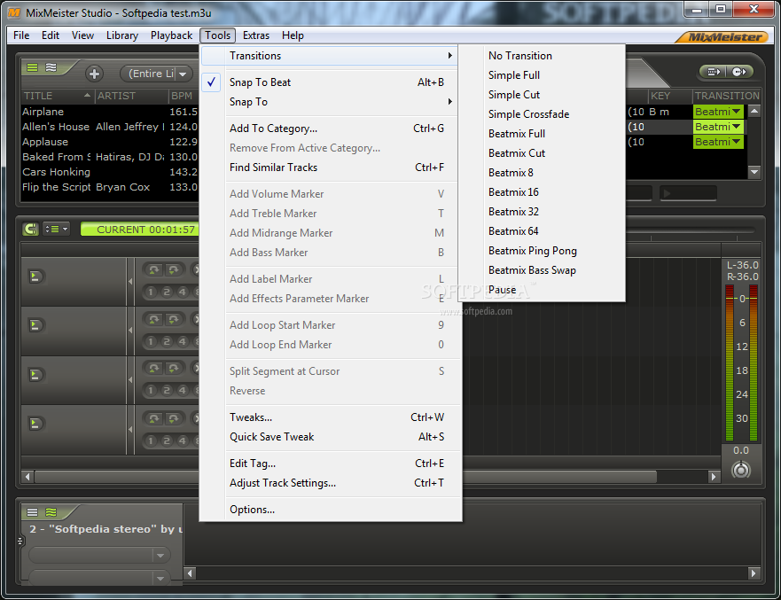Click the export playlist icon, top right
This screenshot has height=600, width=781.
pos(714,72)
